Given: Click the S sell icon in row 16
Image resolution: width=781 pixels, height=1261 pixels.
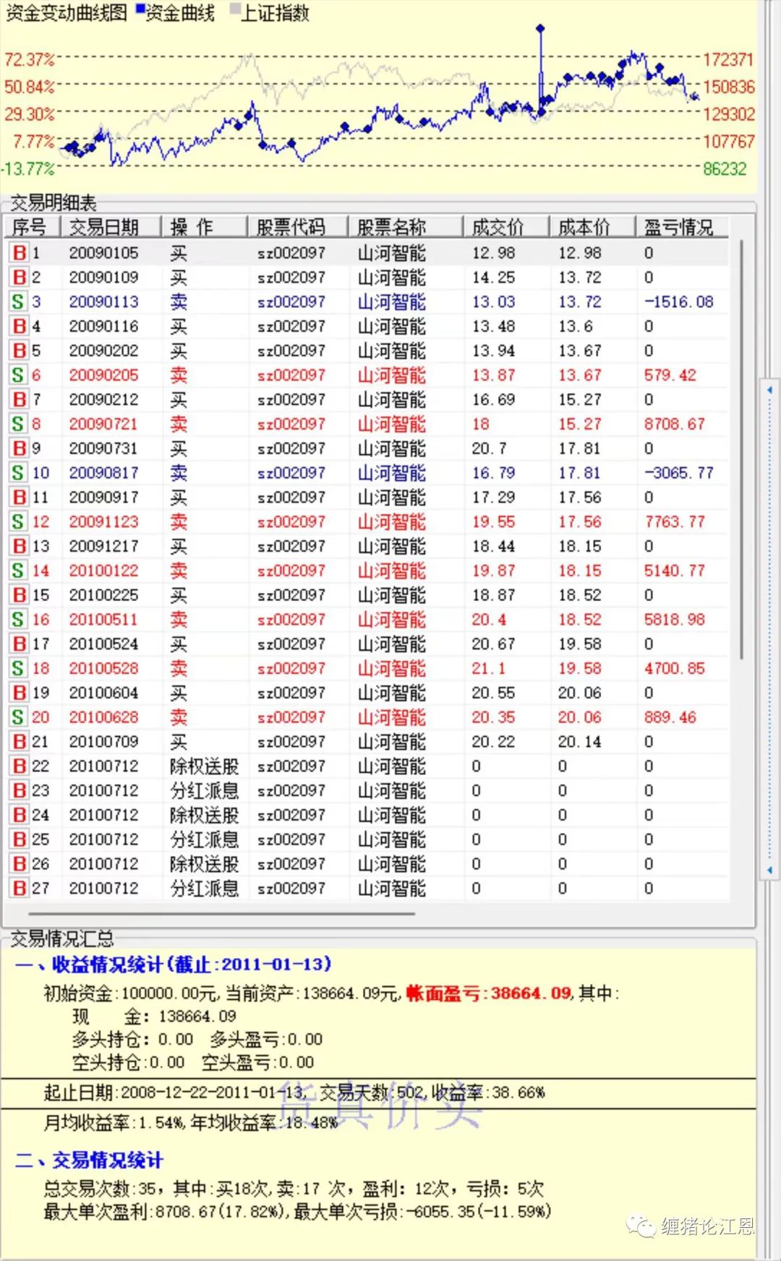Looking at the screenshot, I should [18, 620].
